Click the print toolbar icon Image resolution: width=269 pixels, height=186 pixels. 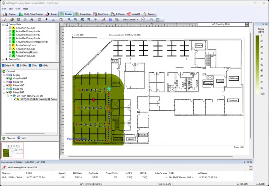point(32,19)
